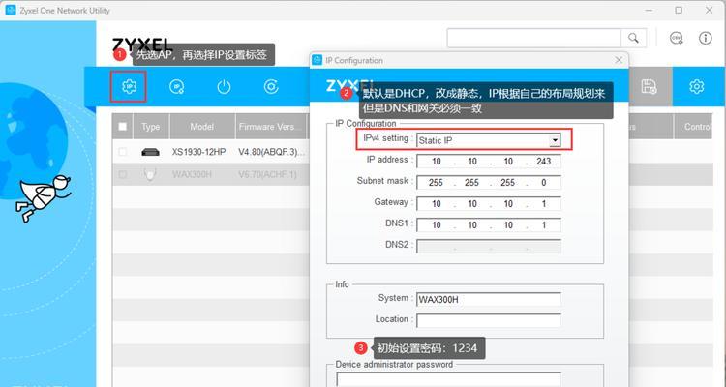This screenshot has height=387, width=726.
Task: Open IP configuration tool in main toolbar
Action: point(129,86)
